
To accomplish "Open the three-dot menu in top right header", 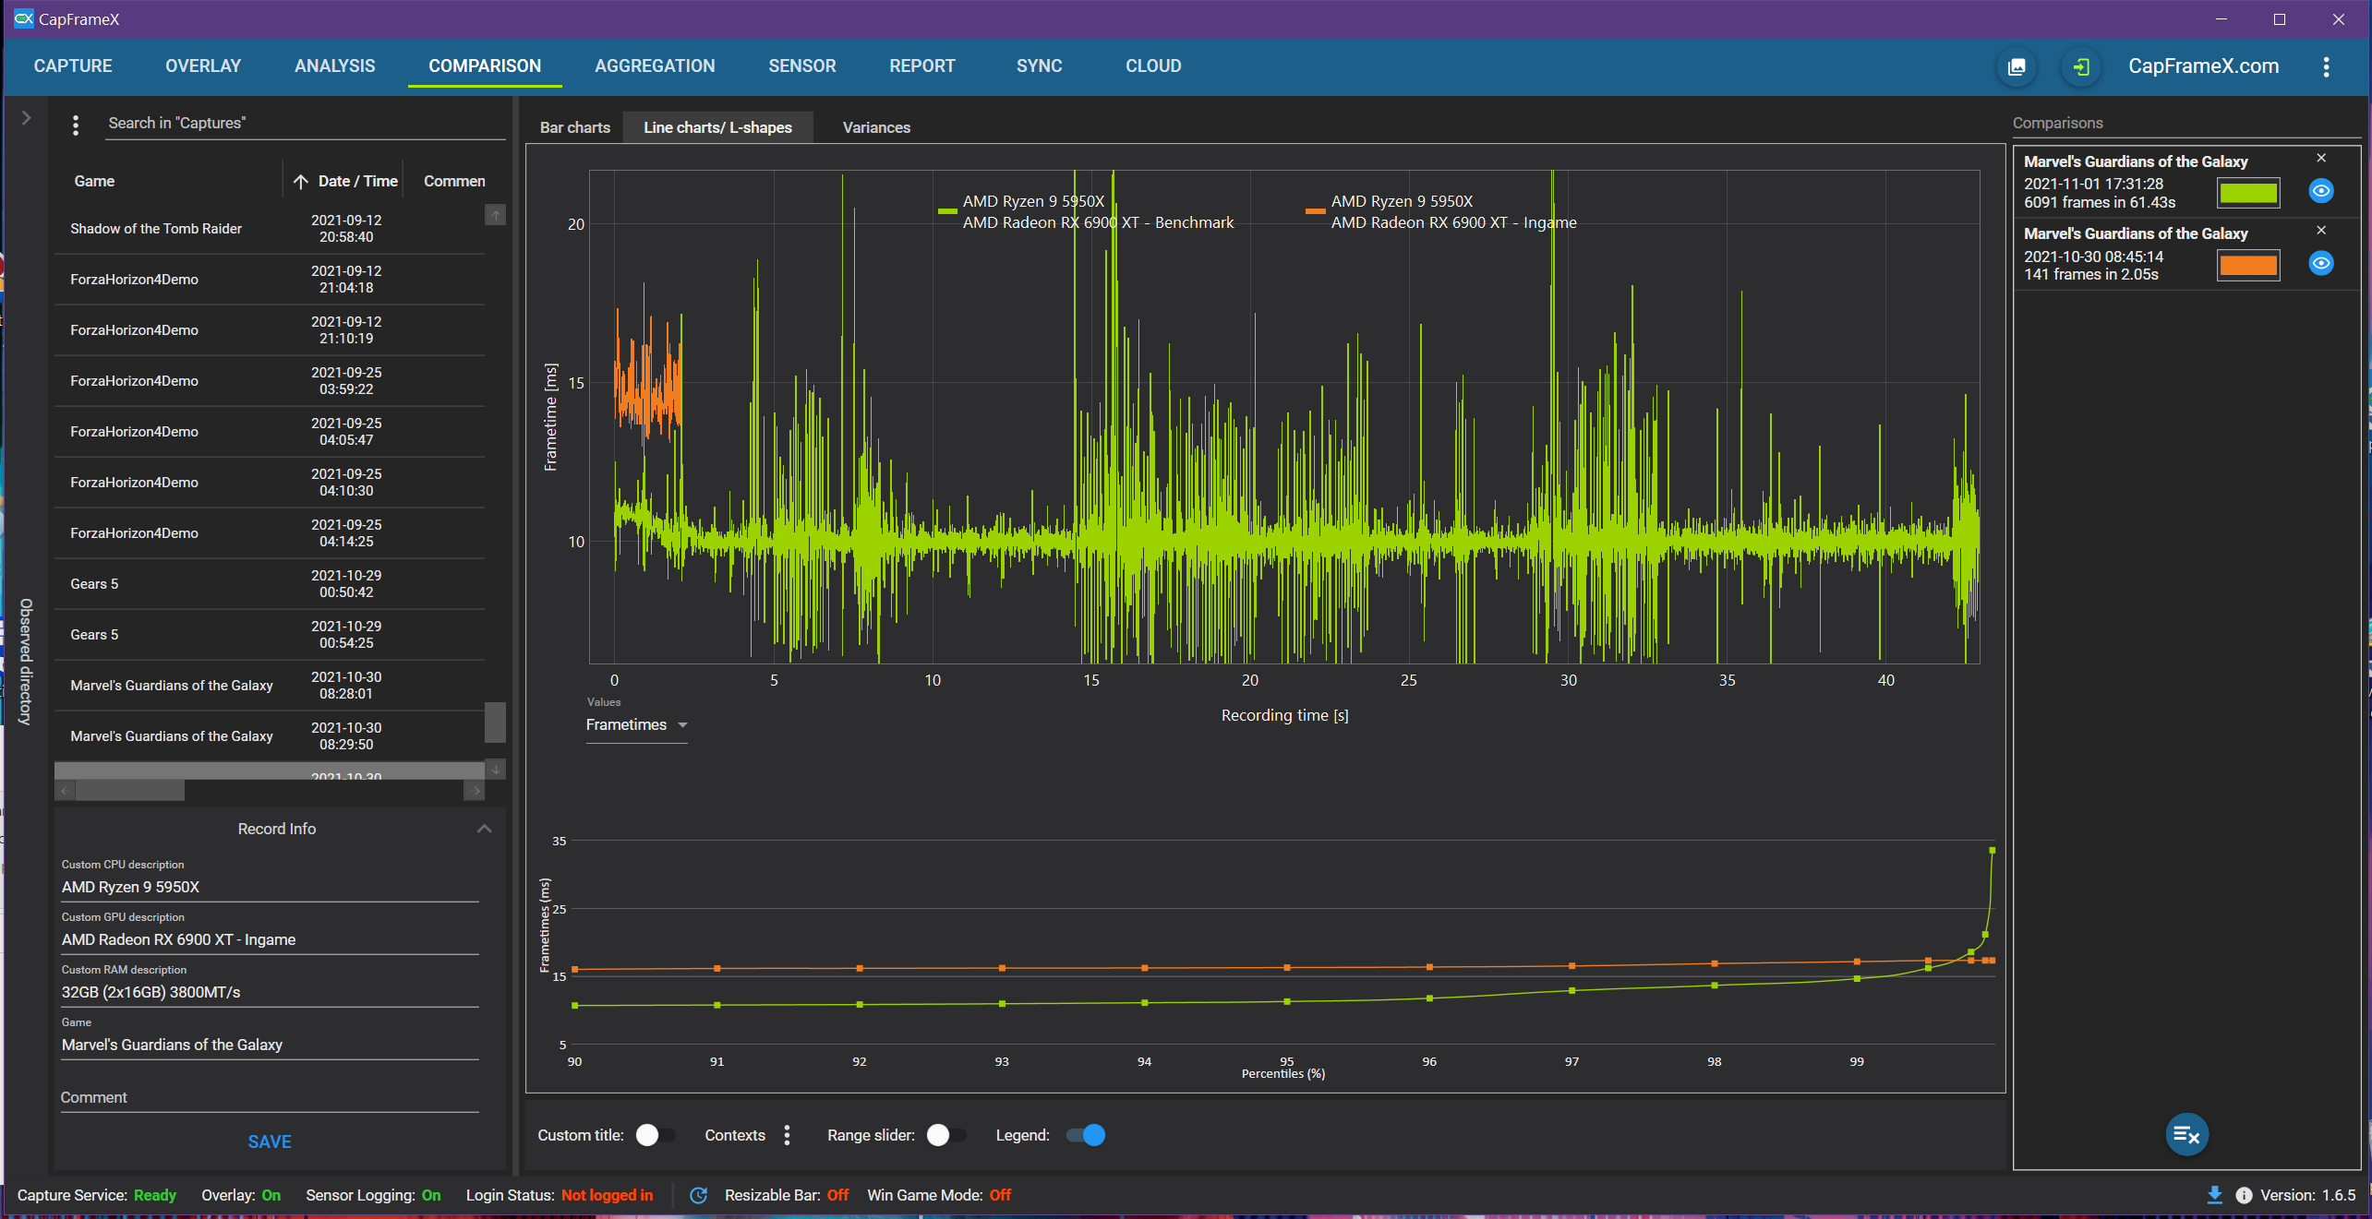I will click(x=2326, y=66).
